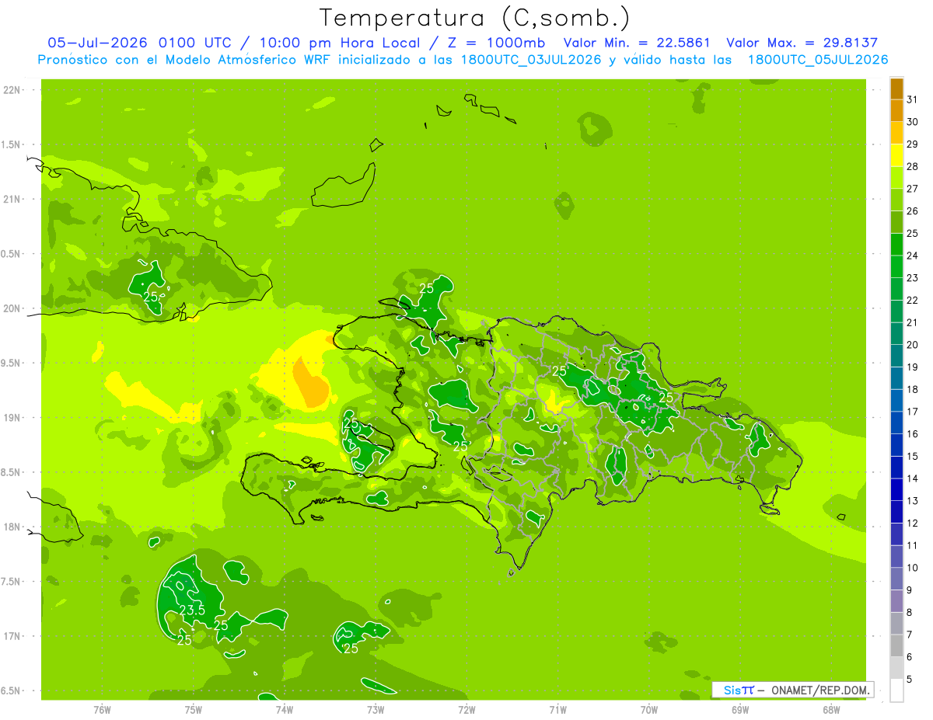Screen dimensions: 933x720
Task: Click the blue swatch between 16 and 17
Action: (x=896, y=423)
